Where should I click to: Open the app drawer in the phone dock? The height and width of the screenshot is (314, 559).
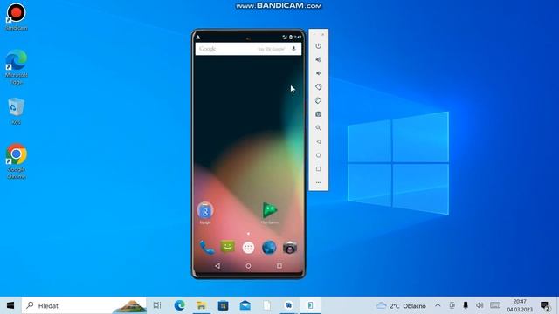(248, 248)
